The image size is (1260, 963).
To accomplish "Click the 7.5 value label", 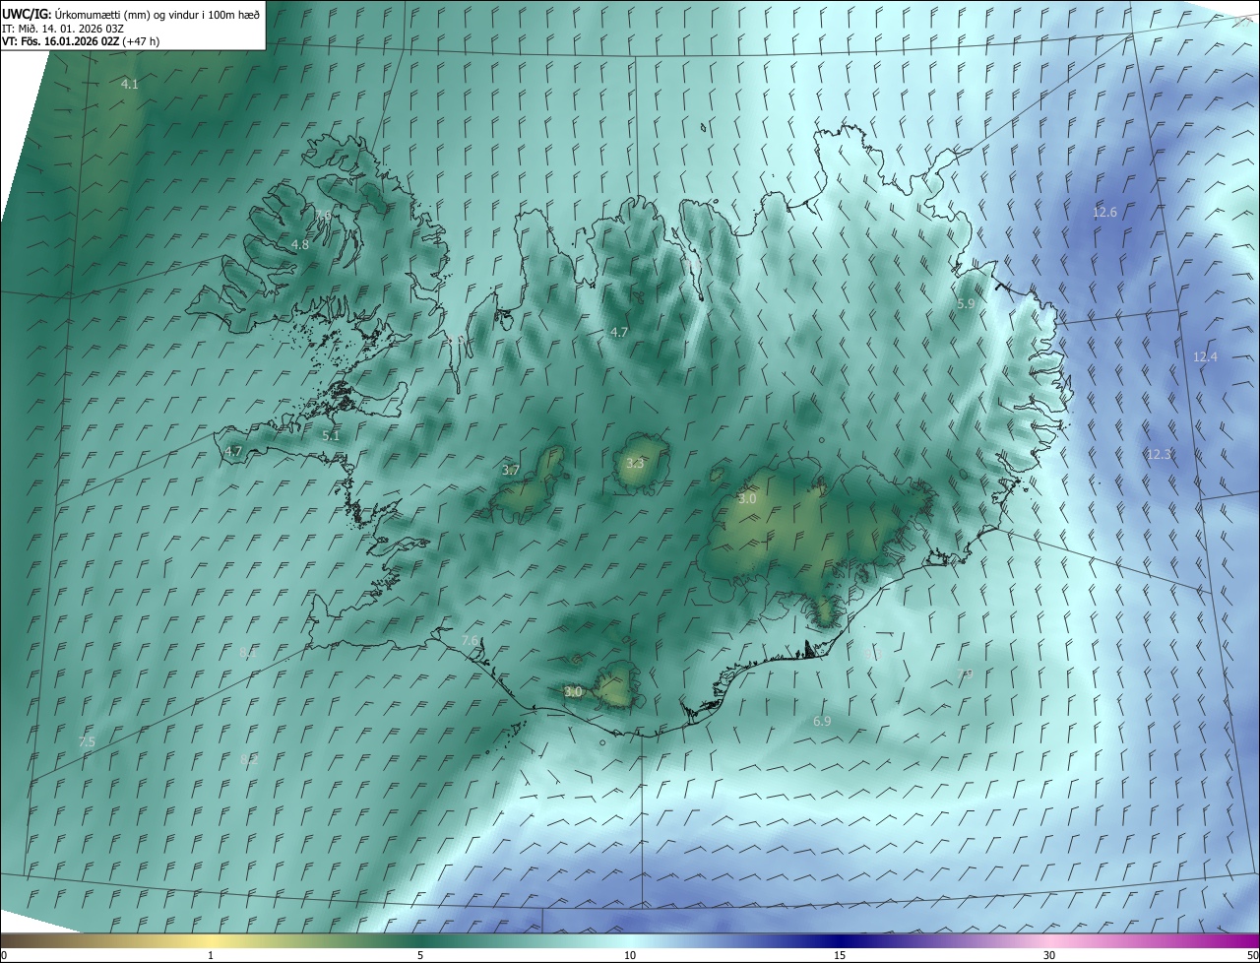I will pos(87,741).
